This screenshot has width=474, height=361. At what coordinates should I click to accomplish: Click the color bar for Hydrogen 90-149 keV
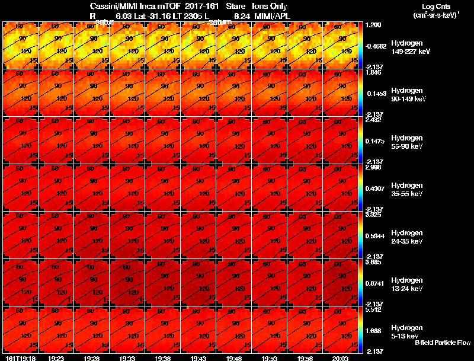coord(360,93)
